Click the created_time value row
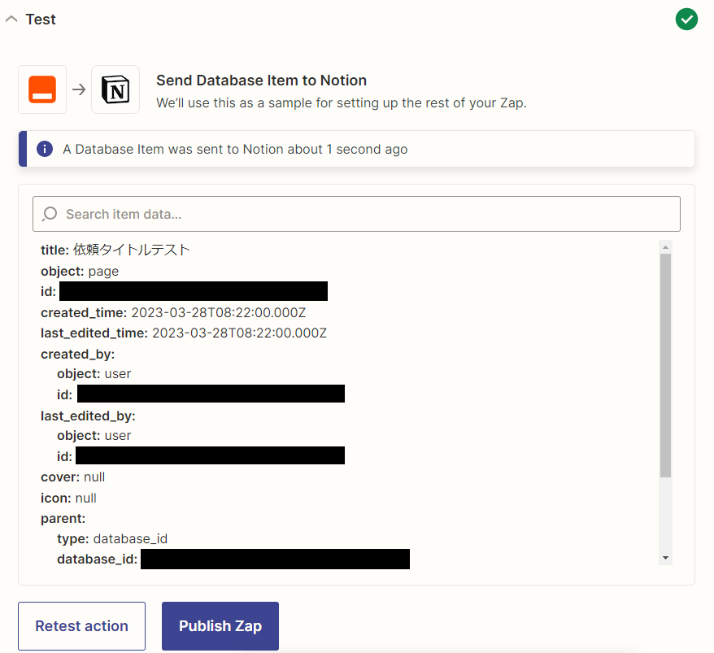The image size is (714, 653). pyautogui.click(x=173, y=312)
